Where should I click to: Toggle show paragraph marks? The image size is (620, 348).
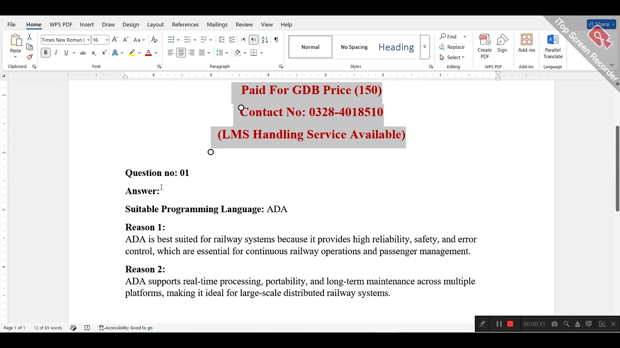pyautogui.click(x=276, y=40)
